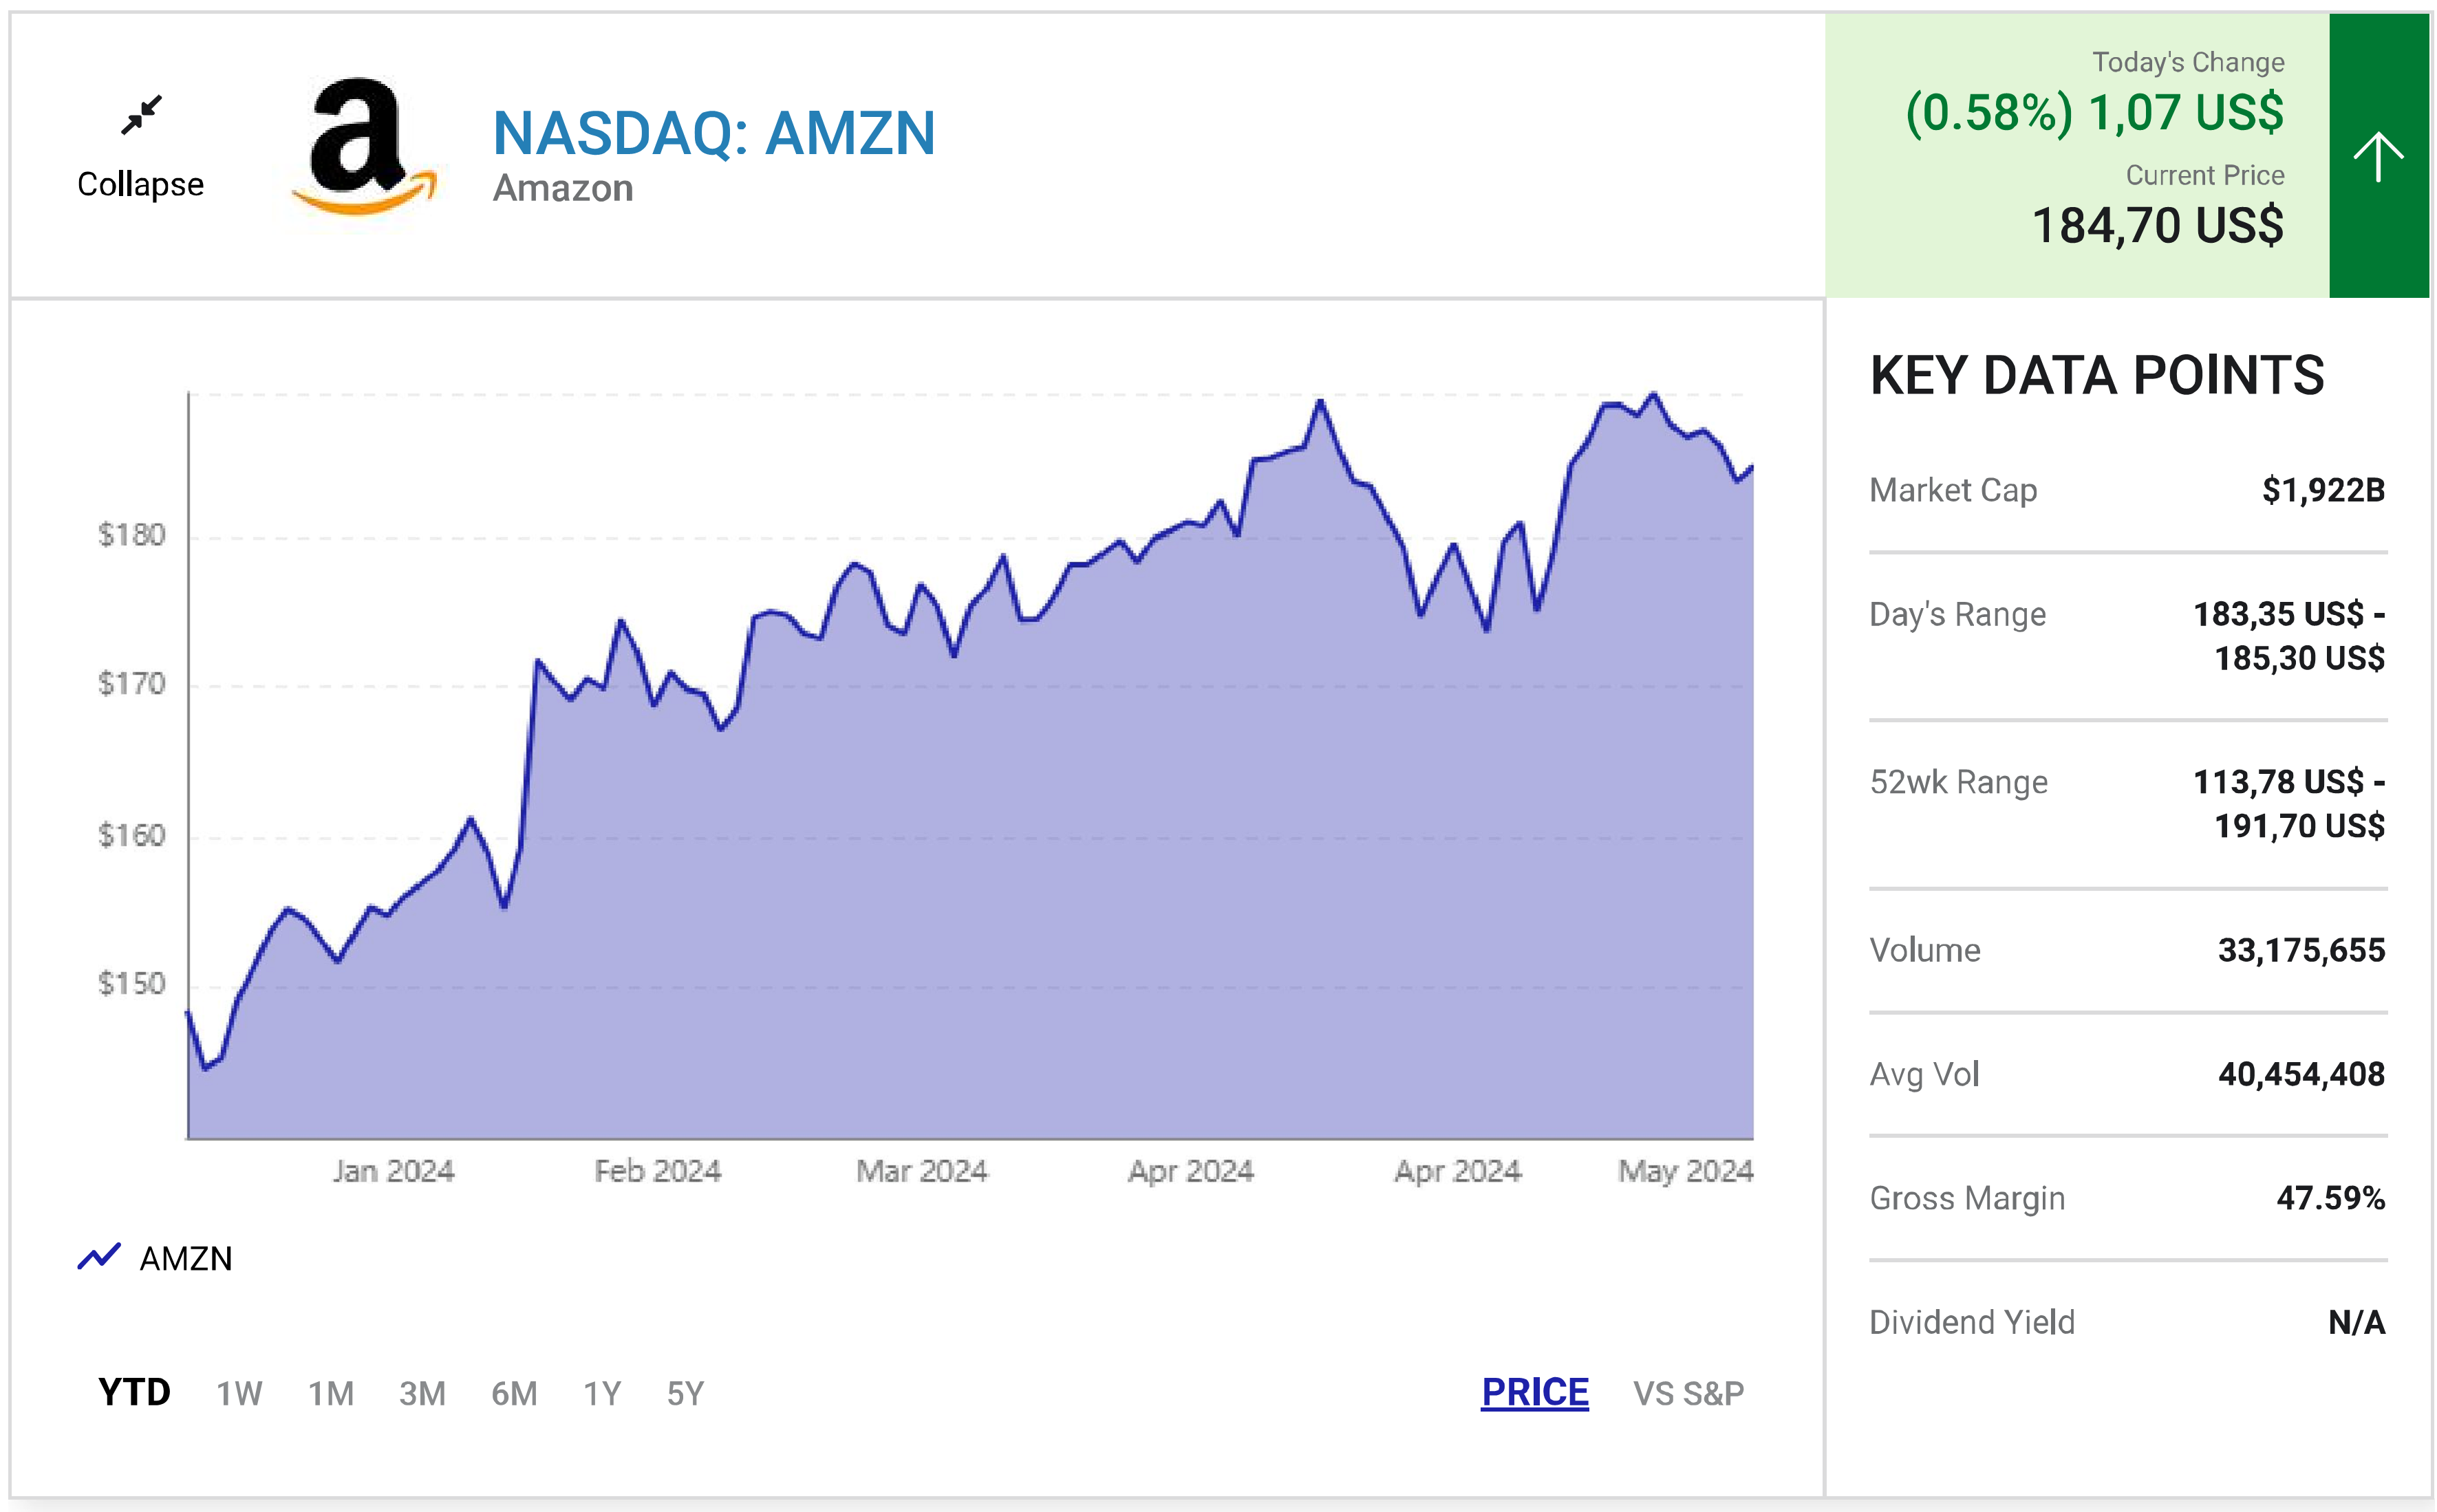Open the NASDAQ: AMZN ticker link
2437x1512 pixels.
click(714, 133)
